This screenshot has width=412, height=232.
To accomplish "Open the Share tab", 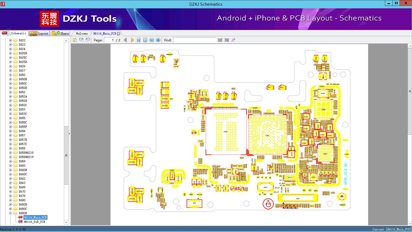I will pos(60,33).
